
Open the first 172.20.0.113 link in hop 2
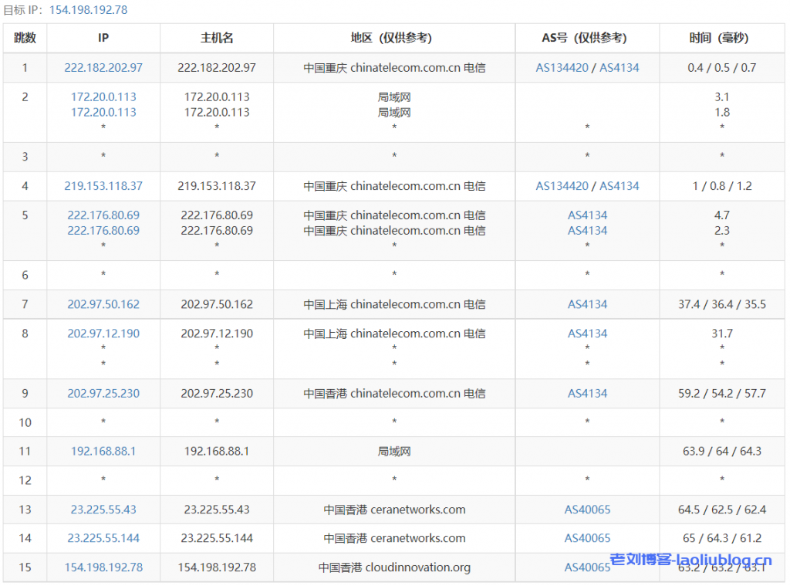tap(103, 97)
